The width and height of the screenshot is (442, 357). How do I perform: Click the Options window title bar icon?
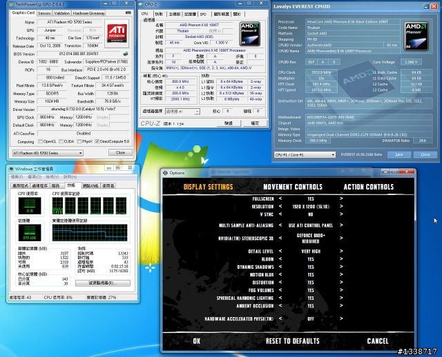click(166, 173)
